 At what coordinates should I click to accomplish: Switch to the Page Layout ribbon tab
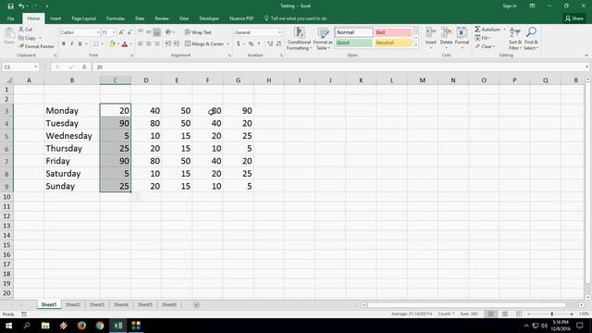83,18
